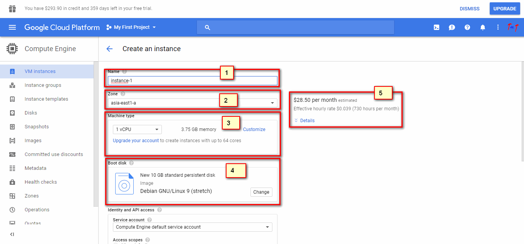Click the Compute Engine chip icon
Screen dimensions: 524x244
(12, 49)
